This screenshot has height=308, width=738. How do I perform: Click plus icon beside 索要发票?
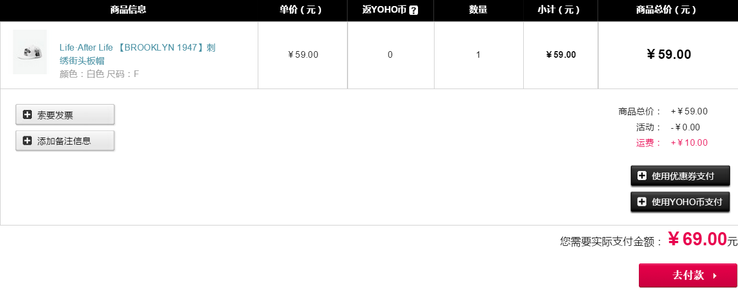pos(27,115)
